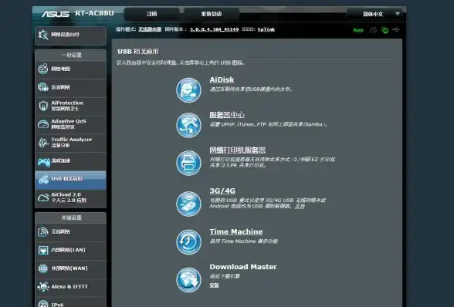454x307 pixels.
Task: Click the 无线路由器 operation mode link
Action: 150,29
